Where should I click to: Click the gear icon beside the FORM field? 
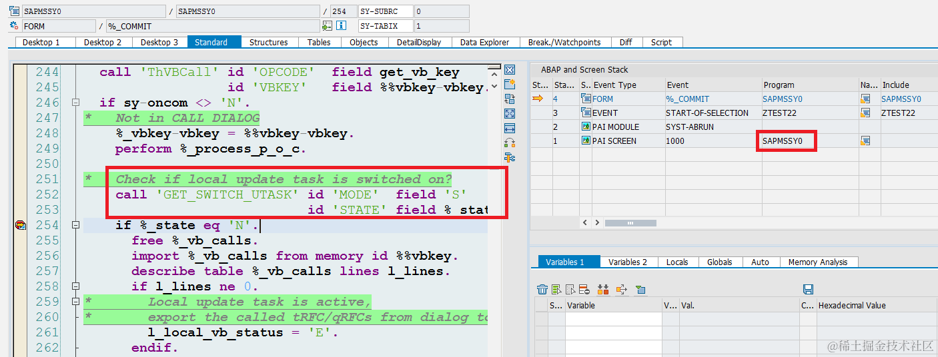pyautogui.click(x=13, y=26)
